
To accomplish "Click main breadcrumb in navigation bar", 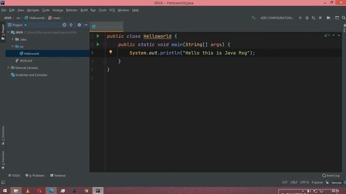I will pyautogui.click(x=54, y=18).
